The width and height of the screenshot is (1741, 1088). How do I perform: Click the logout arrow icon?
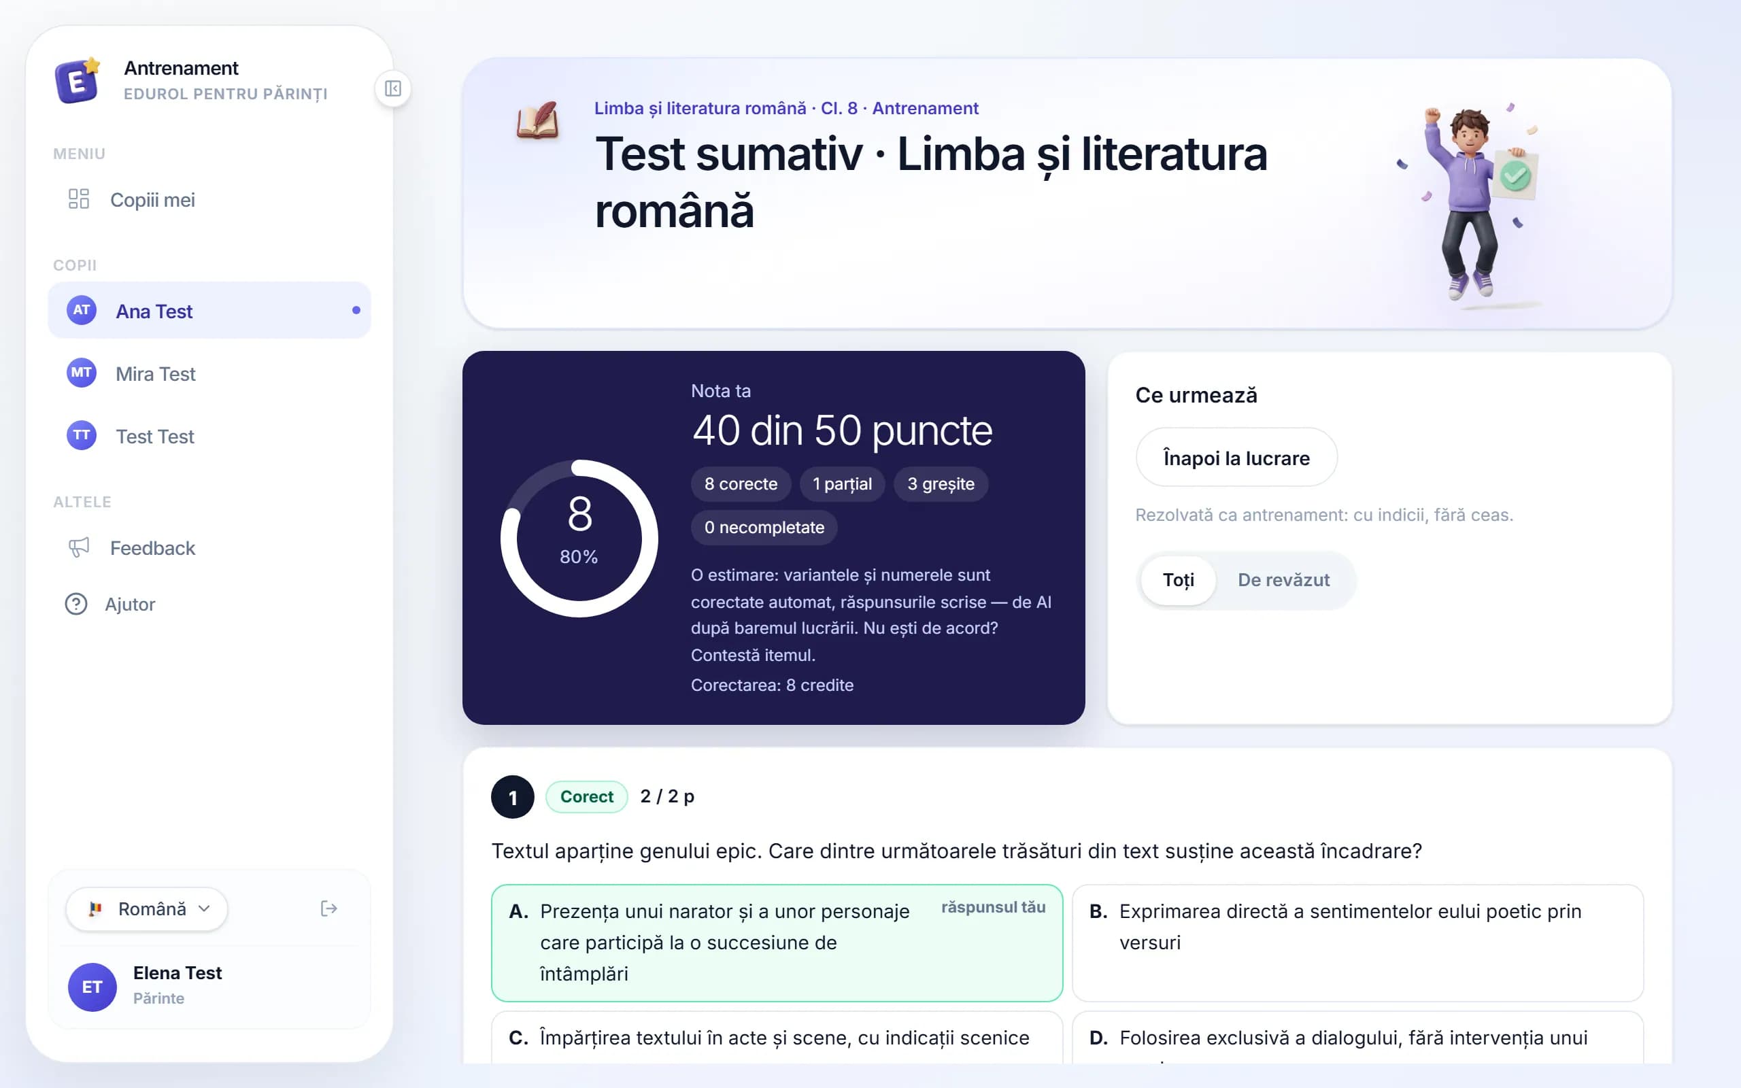328,909
